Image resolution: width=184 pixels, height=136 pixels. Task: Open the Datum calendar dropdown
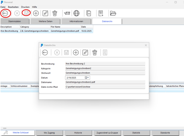(87, 78)
